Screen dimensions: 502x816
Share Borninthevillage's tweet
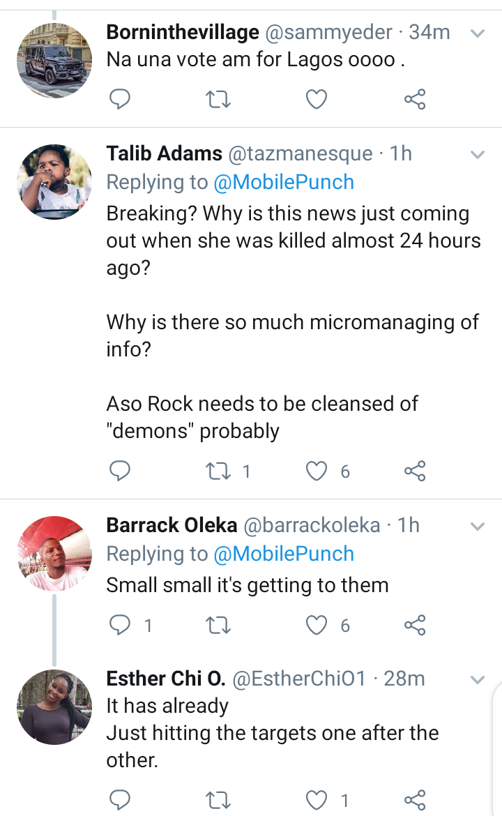(415, 100)
